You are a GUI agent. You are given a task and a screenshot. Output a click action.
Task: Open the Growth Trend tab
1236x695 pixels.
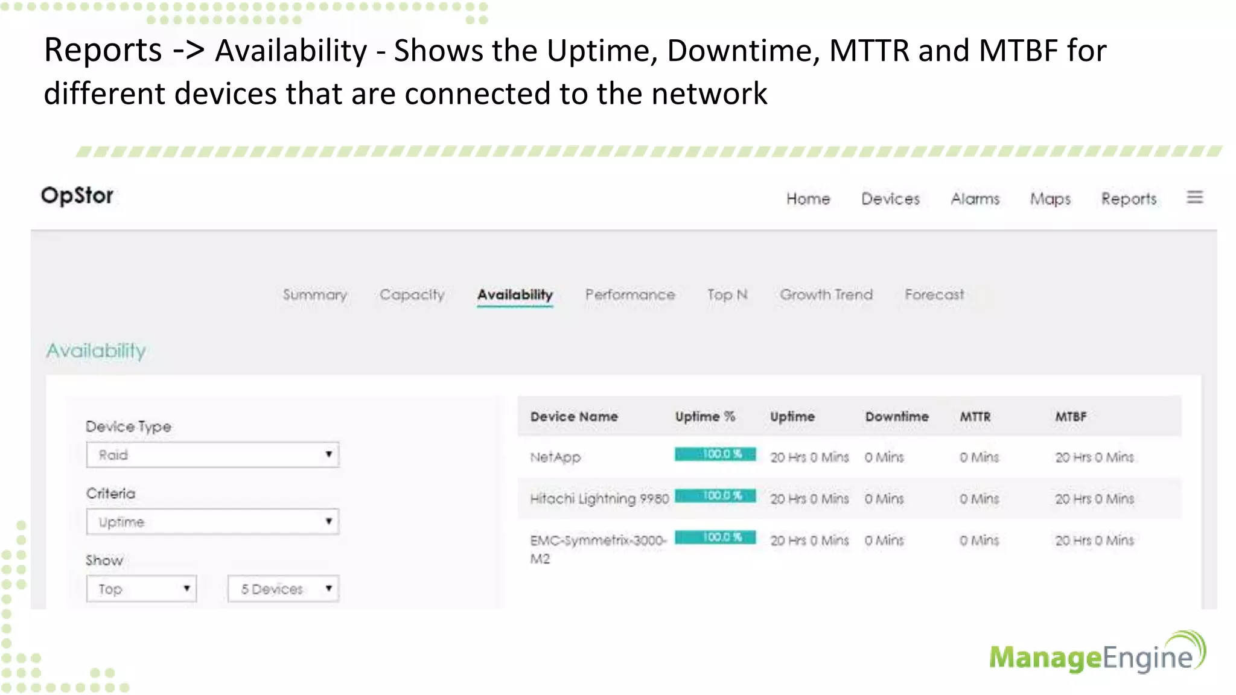click(826, 294)
